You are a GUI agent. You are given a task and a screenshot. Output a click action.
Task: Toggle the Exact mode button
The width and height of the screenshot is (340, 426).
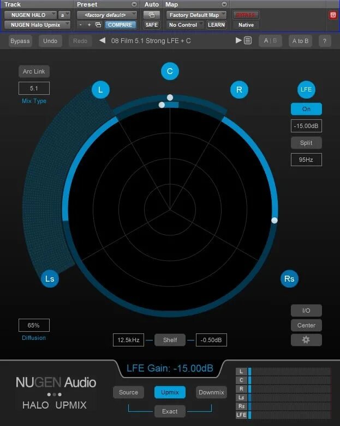point(170,411)
